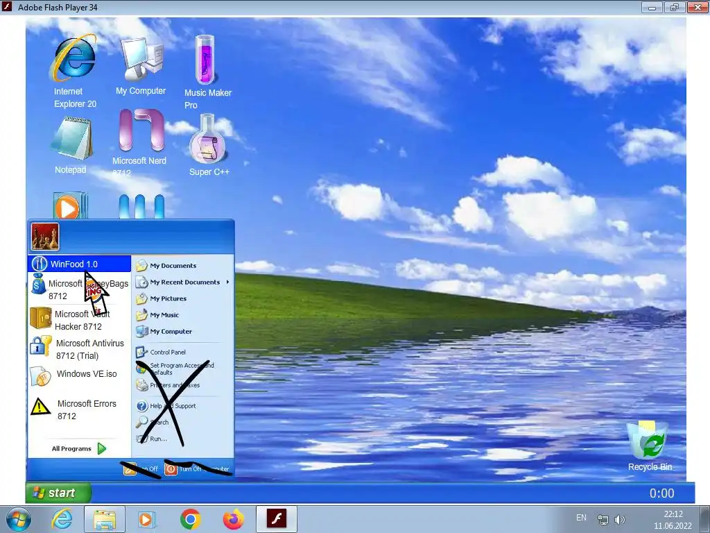This screenshot has height=533, width=710.
Task: Open My Documents in Start menu
Action: pos(166,266)
